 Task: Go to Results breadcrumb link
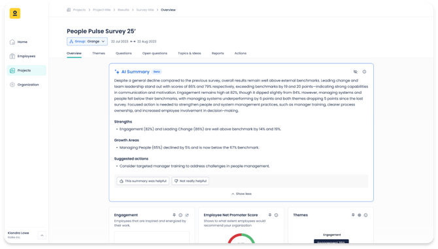click(x=123, y=10)
